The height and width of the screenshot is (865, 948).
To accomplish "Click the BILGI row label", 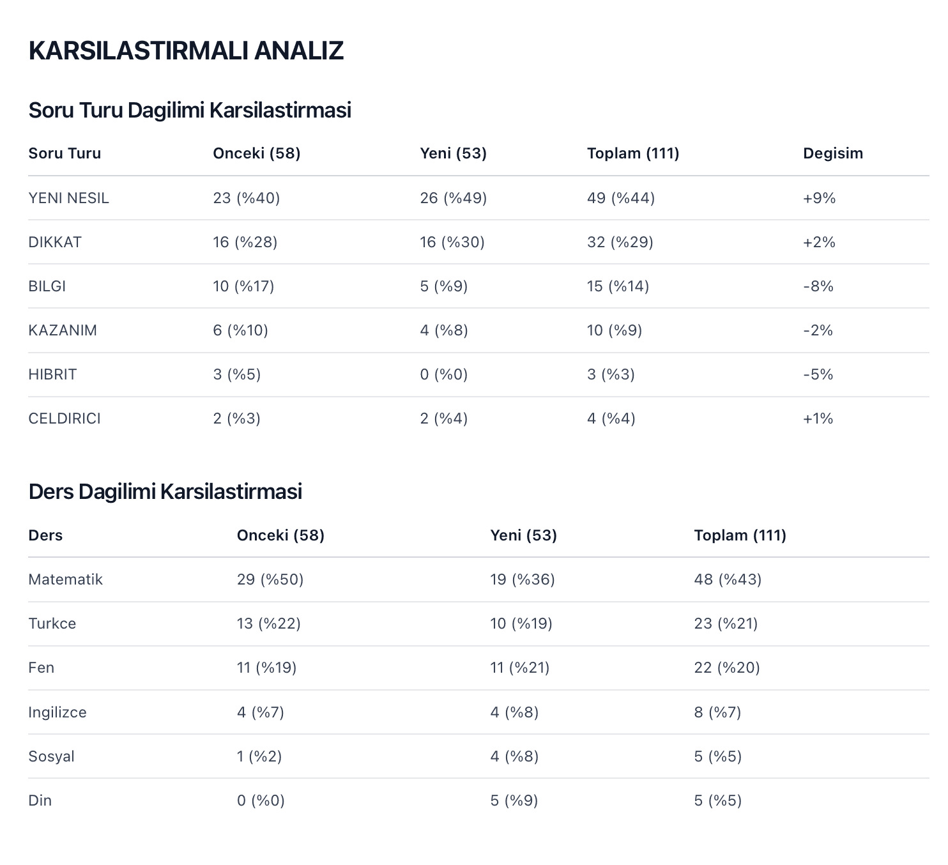I will (x=47, y=286).
